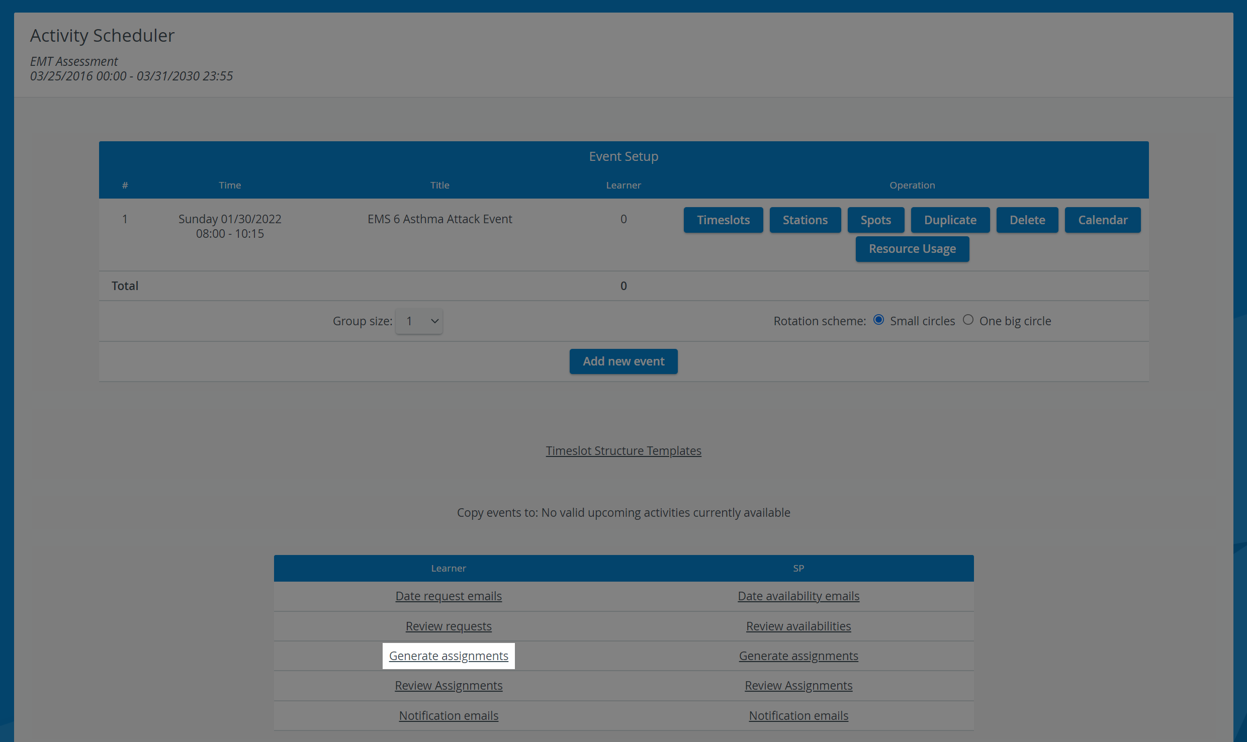This screenshot has height=742, width=1247.
Task: Open Timeslot Structure Templates link
Action: pyautogui.click(x=623, y=450)
